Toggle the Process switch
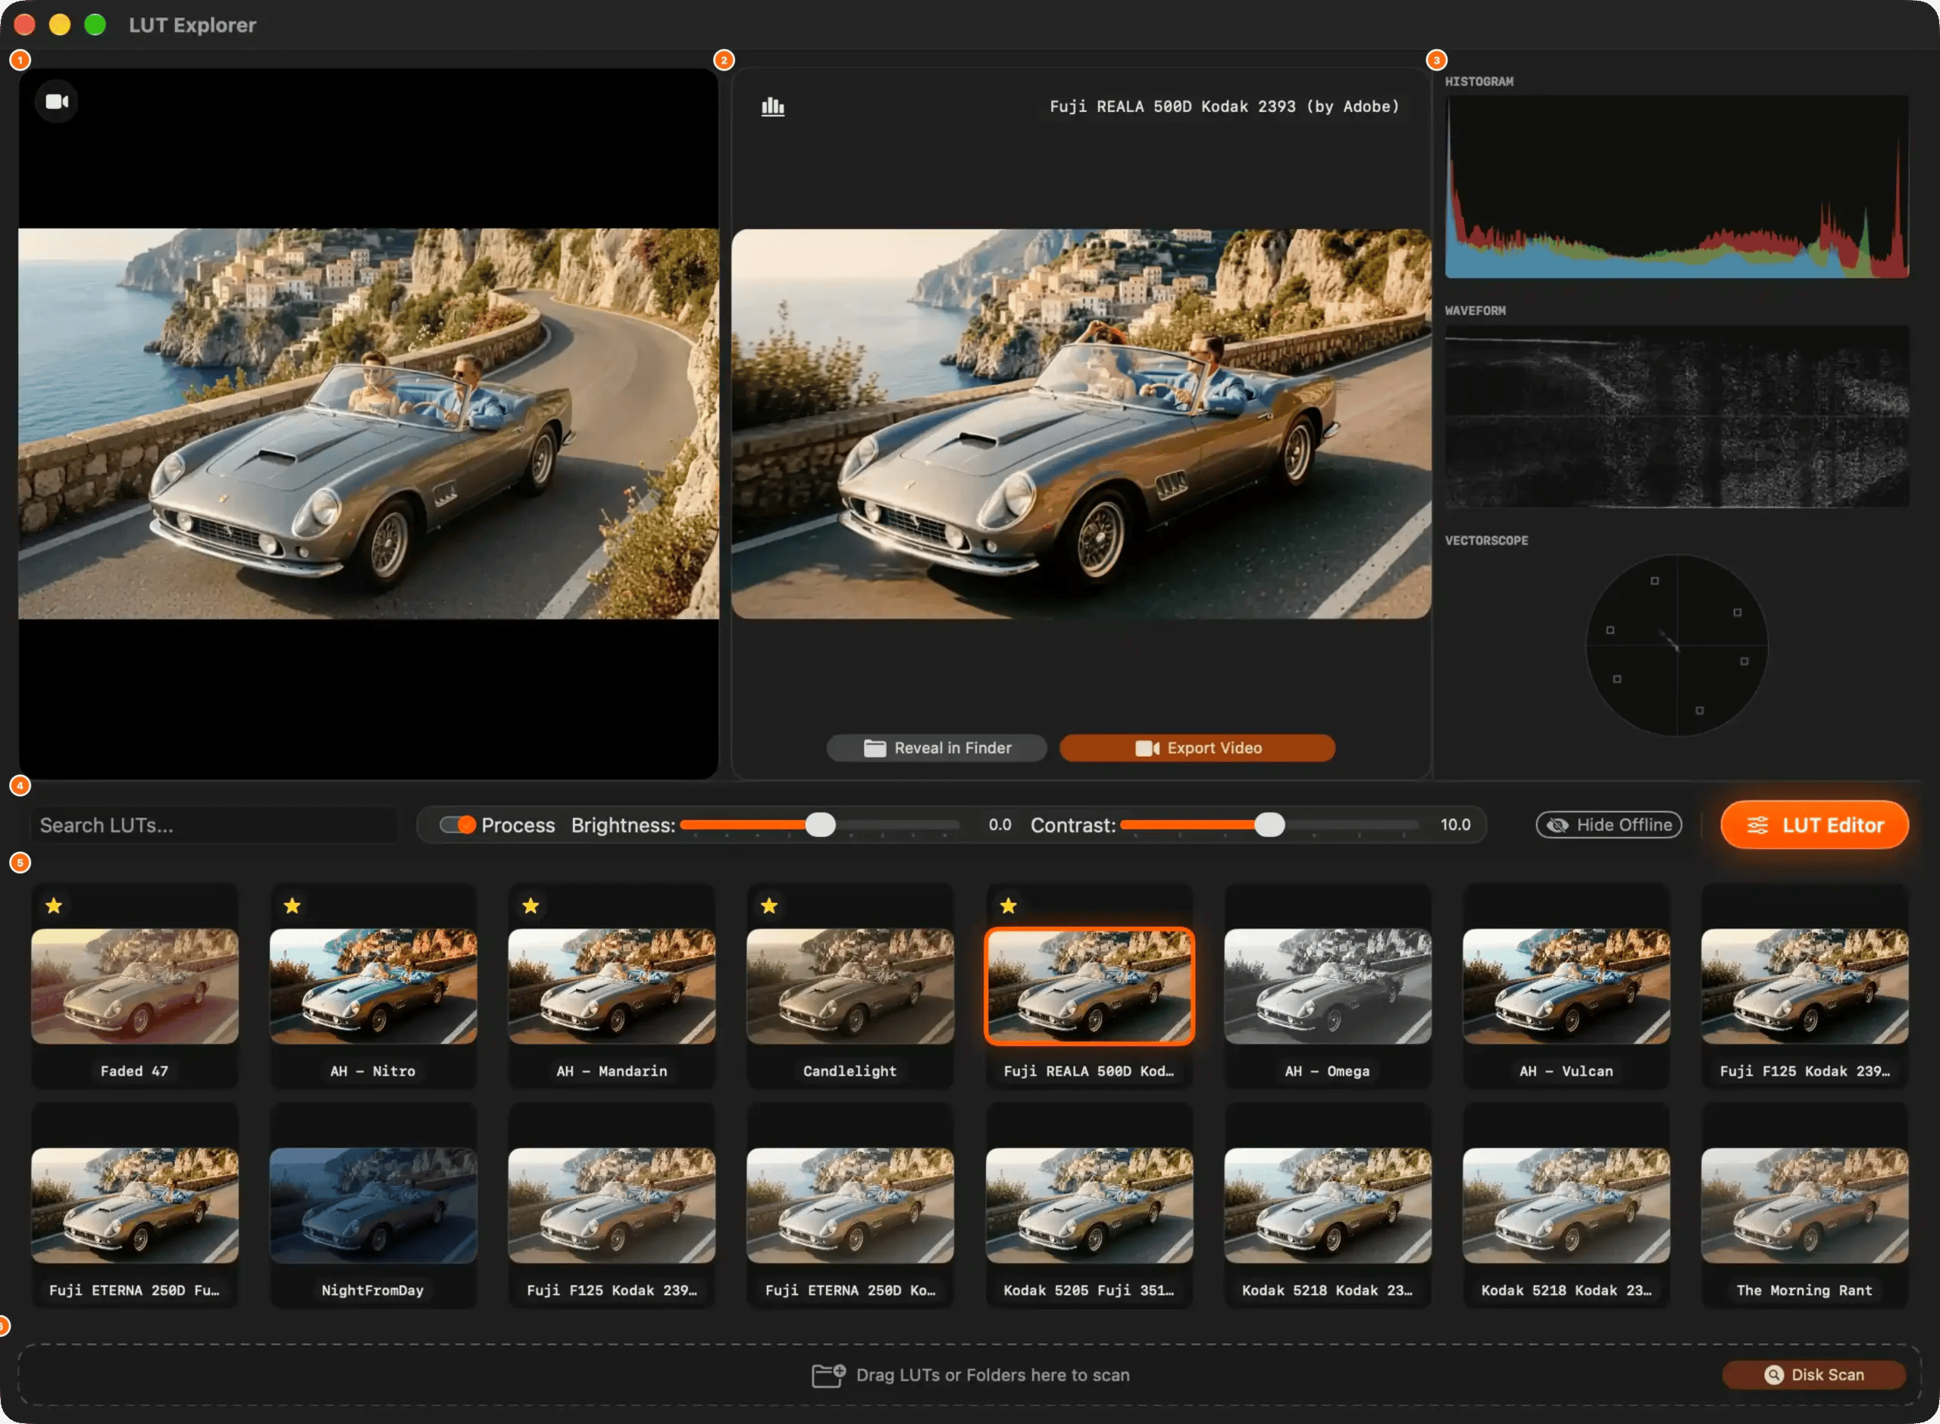1940x1424 pixels. point(457,825)
